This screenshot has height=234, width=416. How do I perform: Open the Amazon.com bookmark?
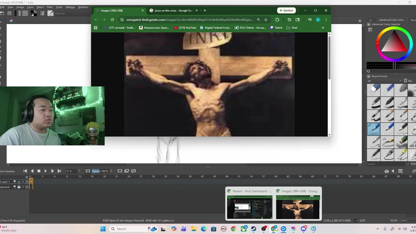(154, 28)
